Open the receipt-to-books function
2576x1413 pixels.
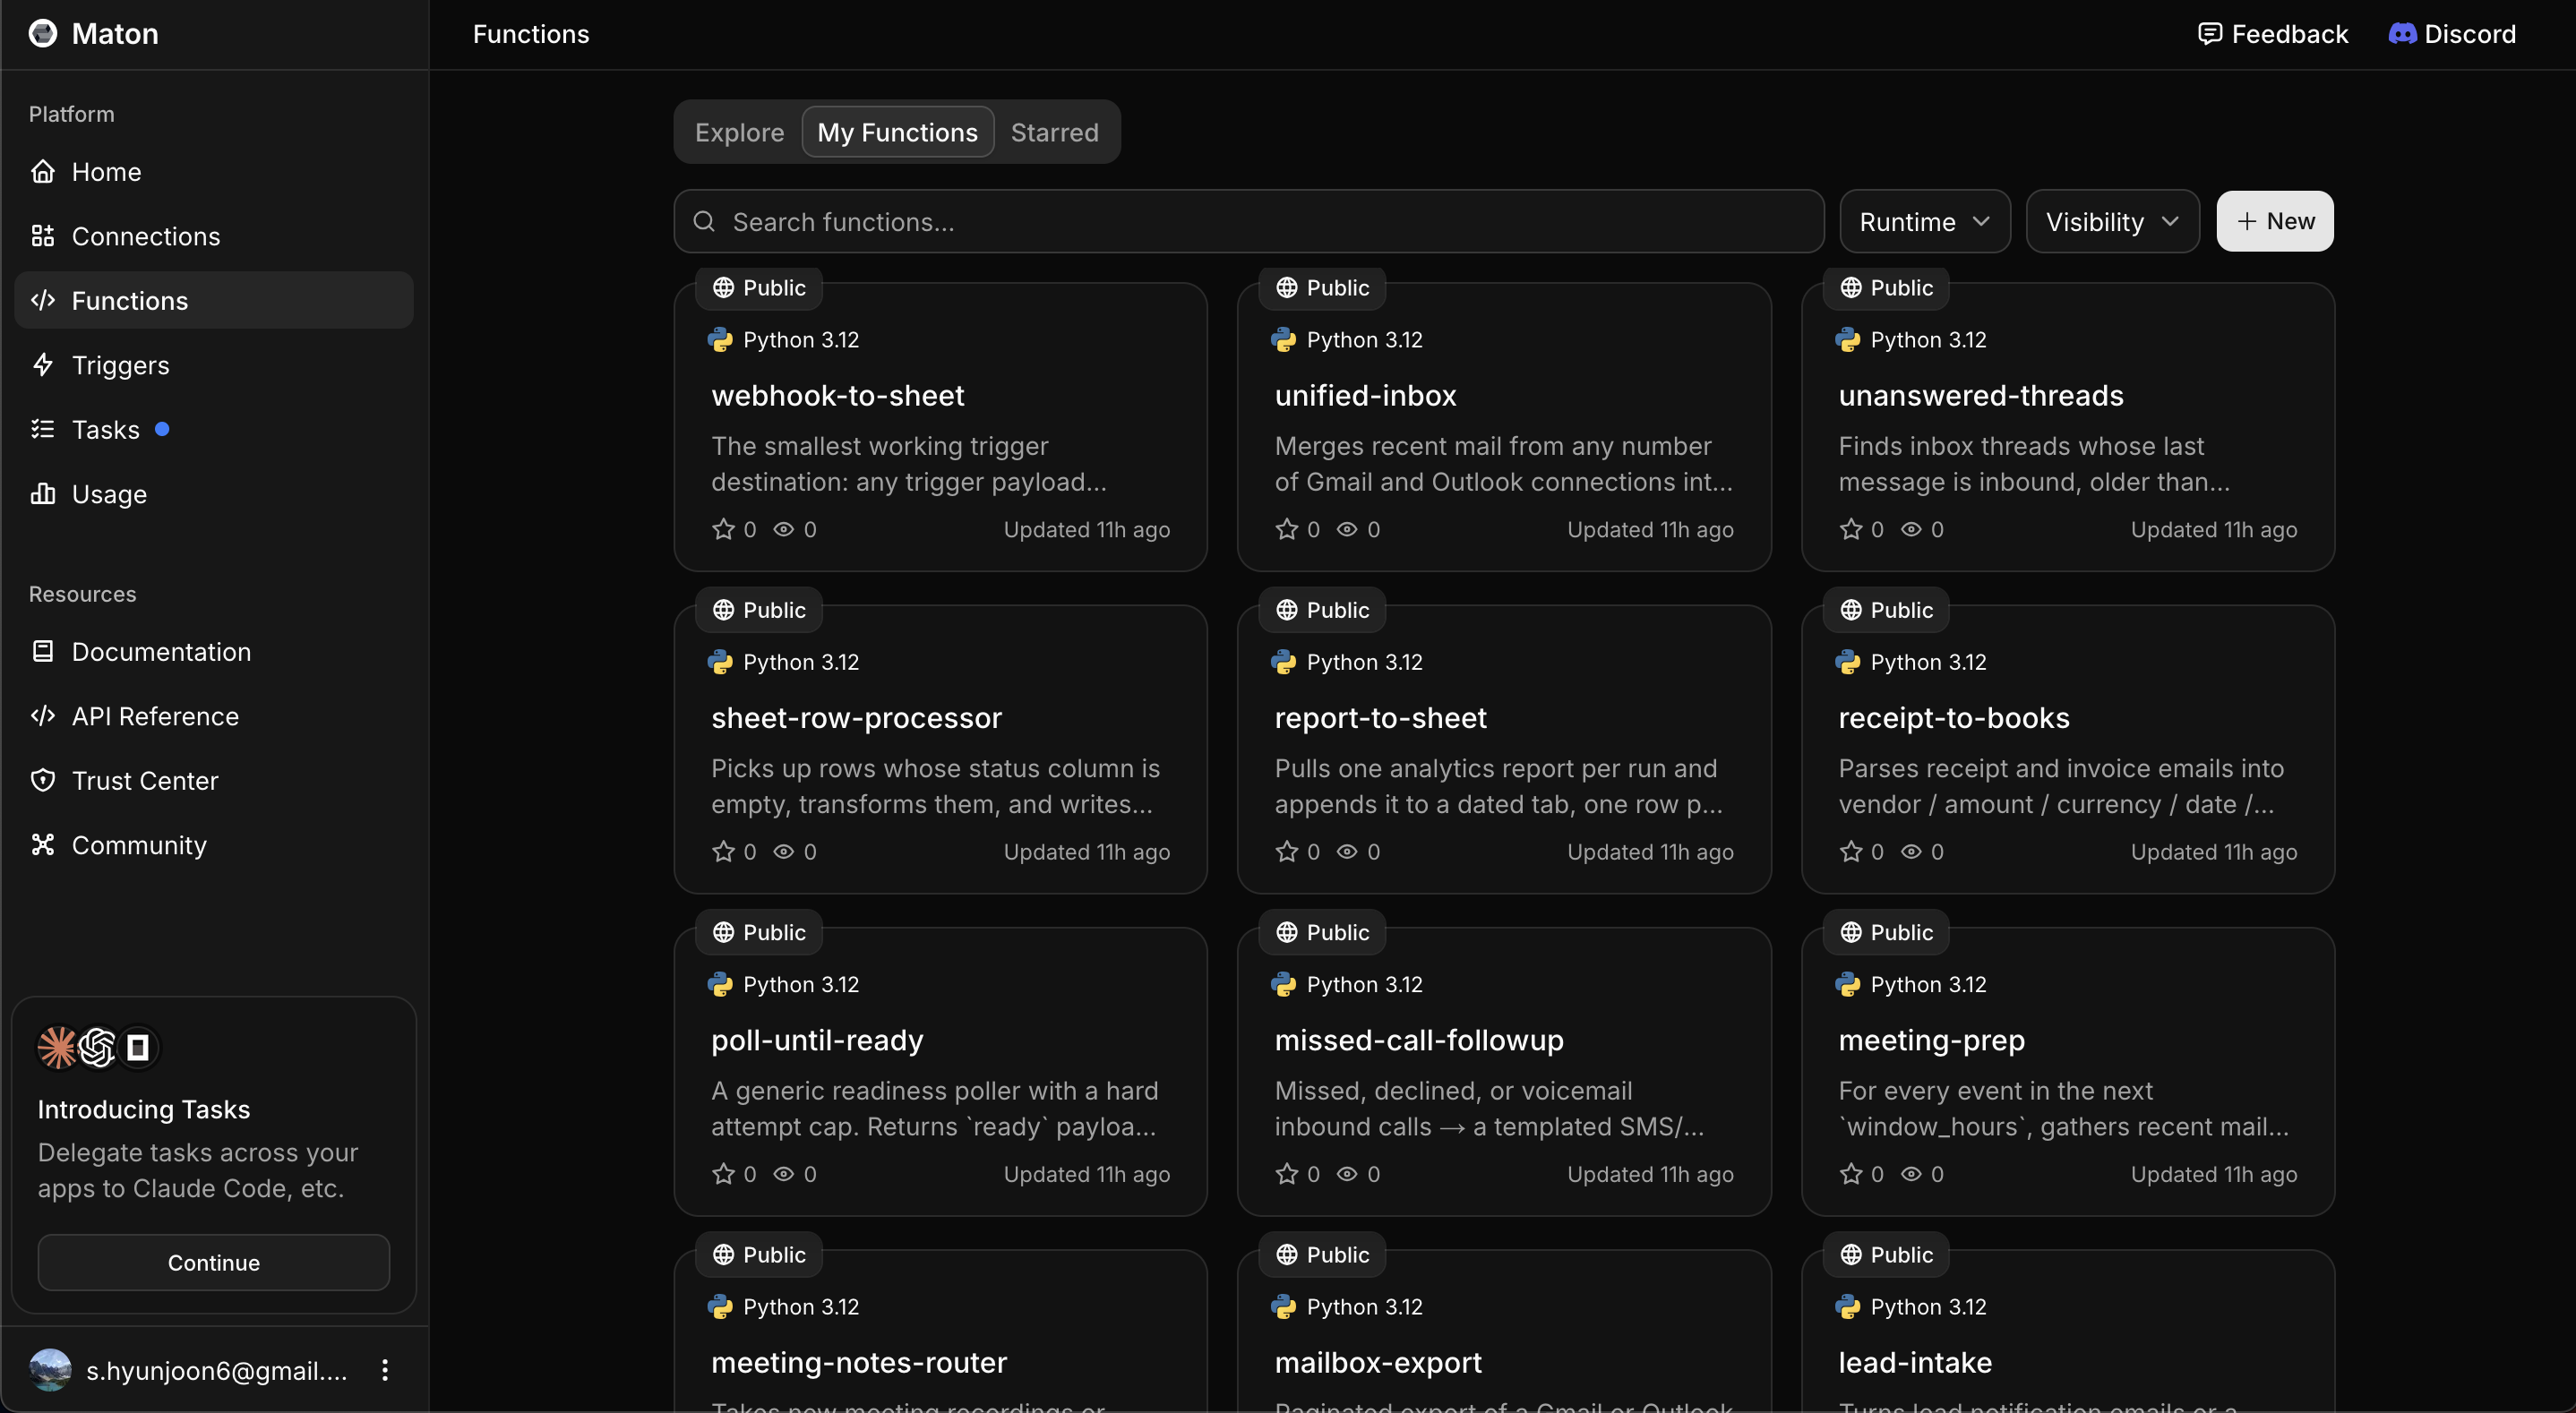point(2067,749)
